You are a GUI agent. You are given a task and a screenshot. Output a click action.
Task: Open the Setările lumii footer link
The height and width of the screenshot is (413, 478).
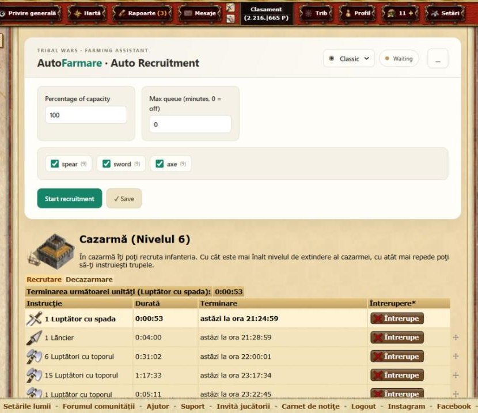pos(27,406)
